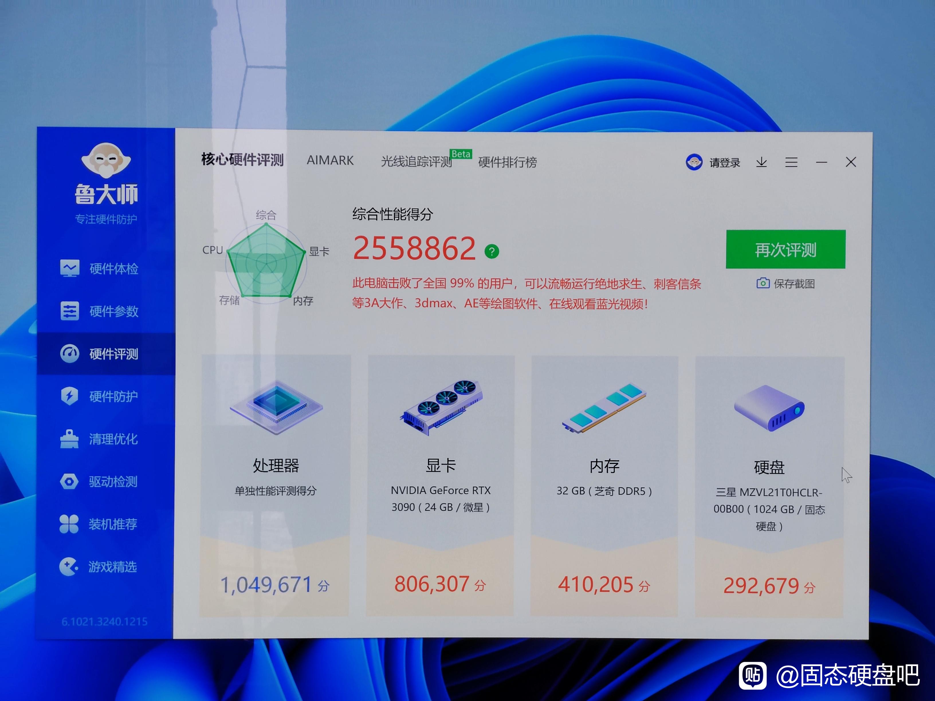Click the 硬件防护 shield icon
935x701 pixels.
69,396
